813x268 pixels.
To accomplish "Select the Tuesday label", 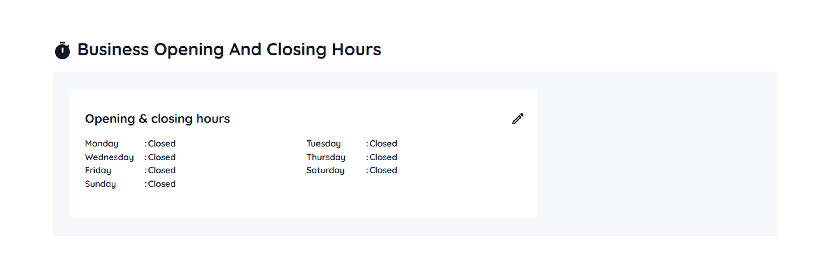I will (x=324, y=144).
